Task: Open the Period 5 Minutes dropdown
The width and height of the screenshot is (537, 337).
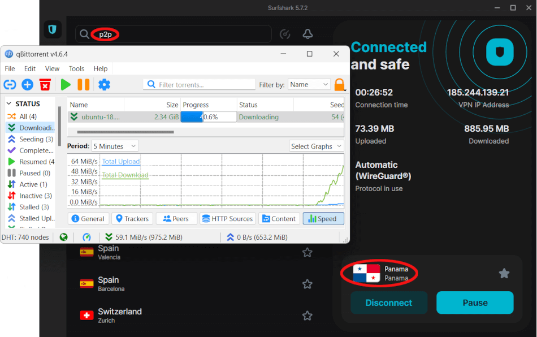Action: 115,146
